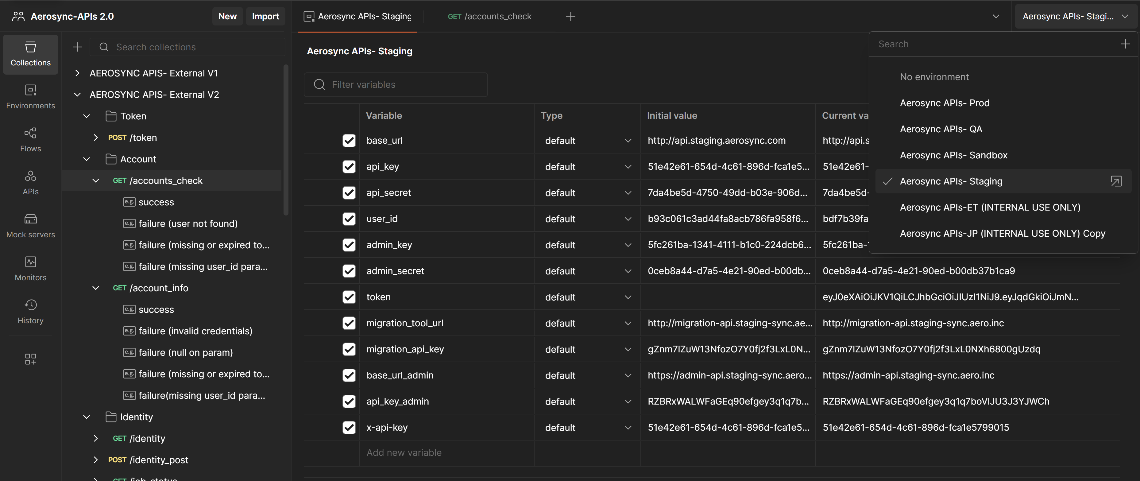Open failure (null on param) example
Image resolution: width=1140 pixels, height=481 pixels.
185,352
